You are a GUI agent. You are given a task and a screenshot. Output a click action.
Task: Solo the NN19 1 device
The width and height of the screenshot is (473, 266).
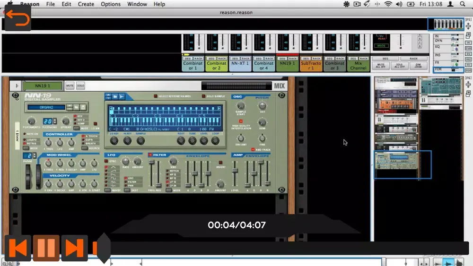80,86
